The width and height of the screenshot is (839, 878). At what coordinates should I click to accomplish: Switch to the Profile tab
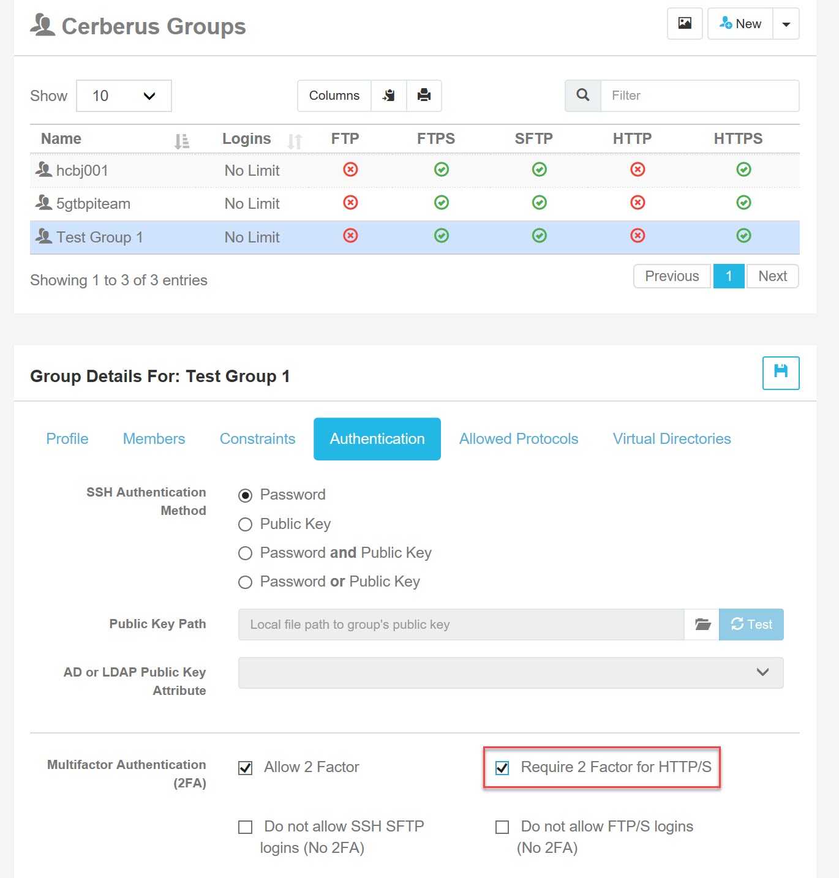[x=67, y=439]
